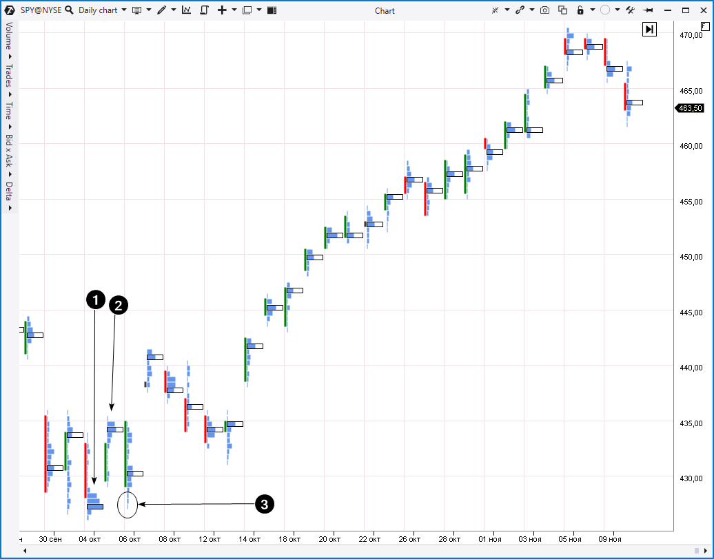
Task: Toggle the padlock lock icon
Action: click(580, 10)
